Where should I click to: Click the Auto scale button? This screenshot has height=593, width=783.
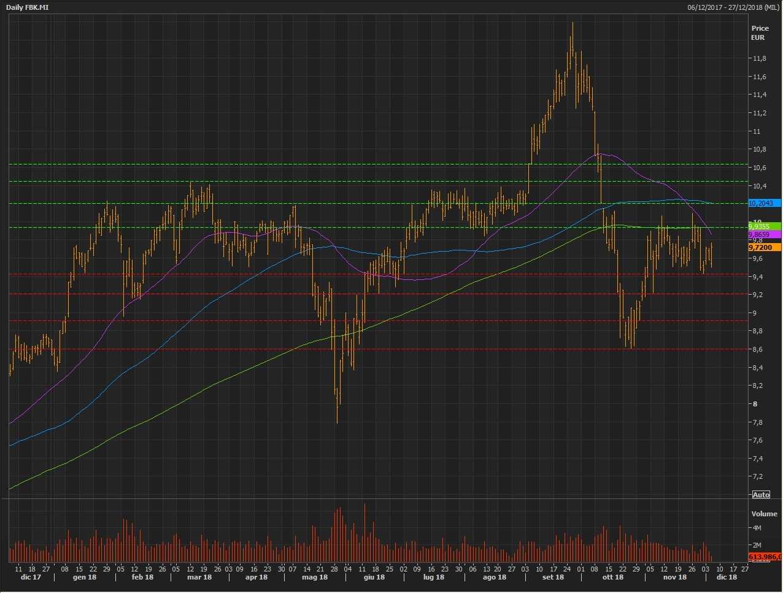point(760,495)
